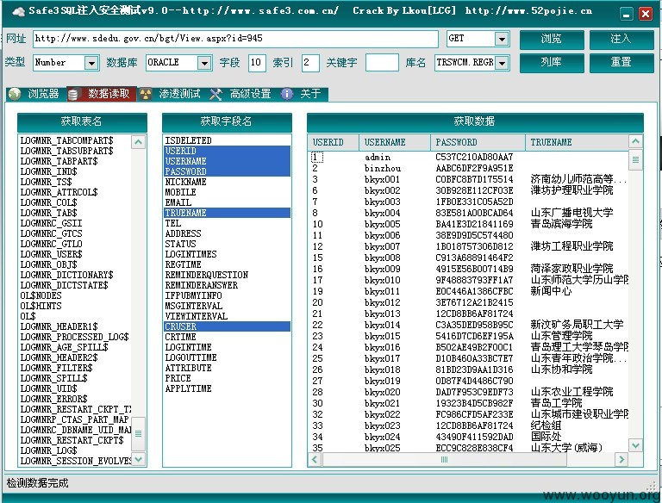Click the data grid scroll-down arrow

coord(635,444)
